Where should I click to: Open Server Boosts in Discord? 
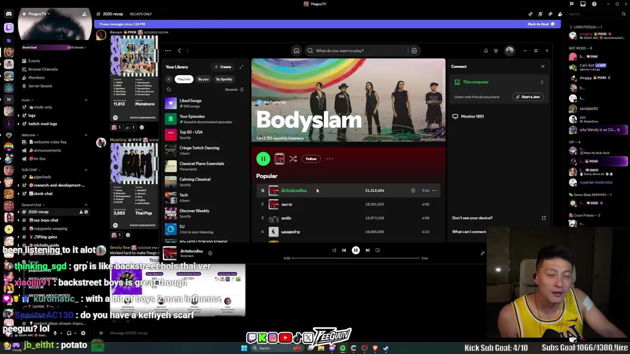click(x=54, y=86)
